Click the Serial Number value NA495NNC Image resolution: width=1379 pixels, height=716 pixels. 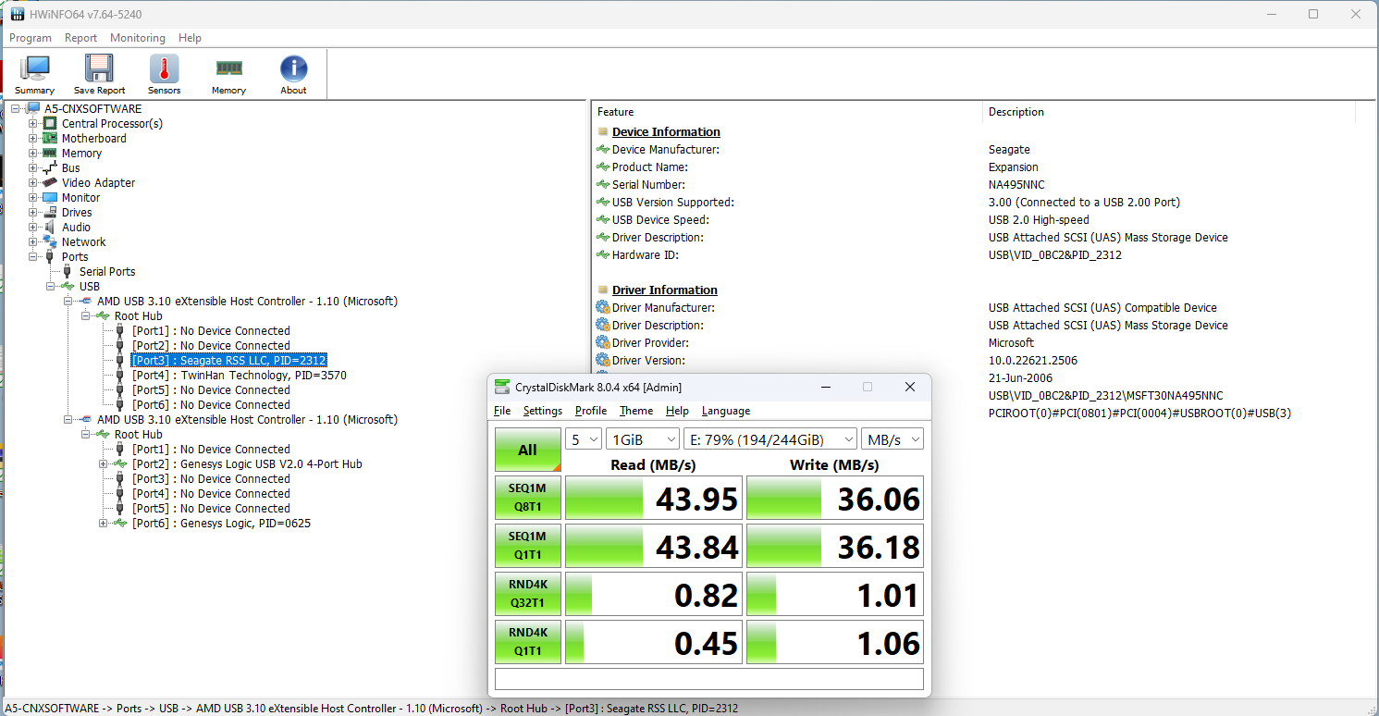coord(1016,184)
